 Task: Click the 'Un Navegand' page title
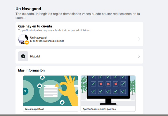coord(28,9)
